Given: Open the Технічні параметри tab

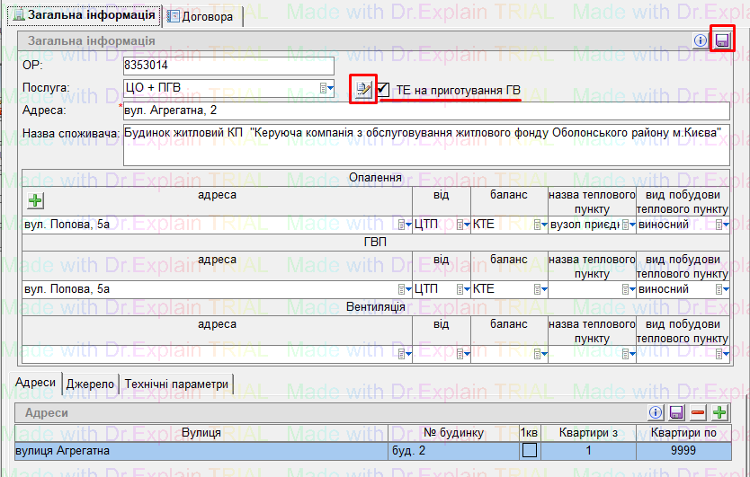Looking at the screenshot, I should 177,384.
